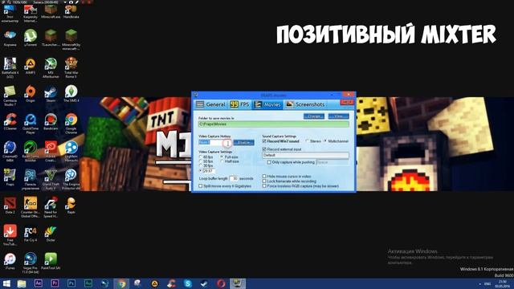Click the red Help button in Fraps
This screenshot has width=514, height=289.
(x=346, y=103)
